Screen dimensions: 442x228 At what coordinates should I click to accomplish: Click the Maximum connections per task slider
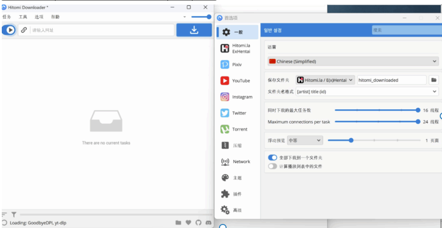tap(377, 122)
